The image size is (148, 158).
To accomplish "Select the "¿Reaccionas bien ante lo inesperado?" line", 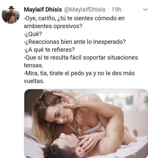I will [75, 42].
